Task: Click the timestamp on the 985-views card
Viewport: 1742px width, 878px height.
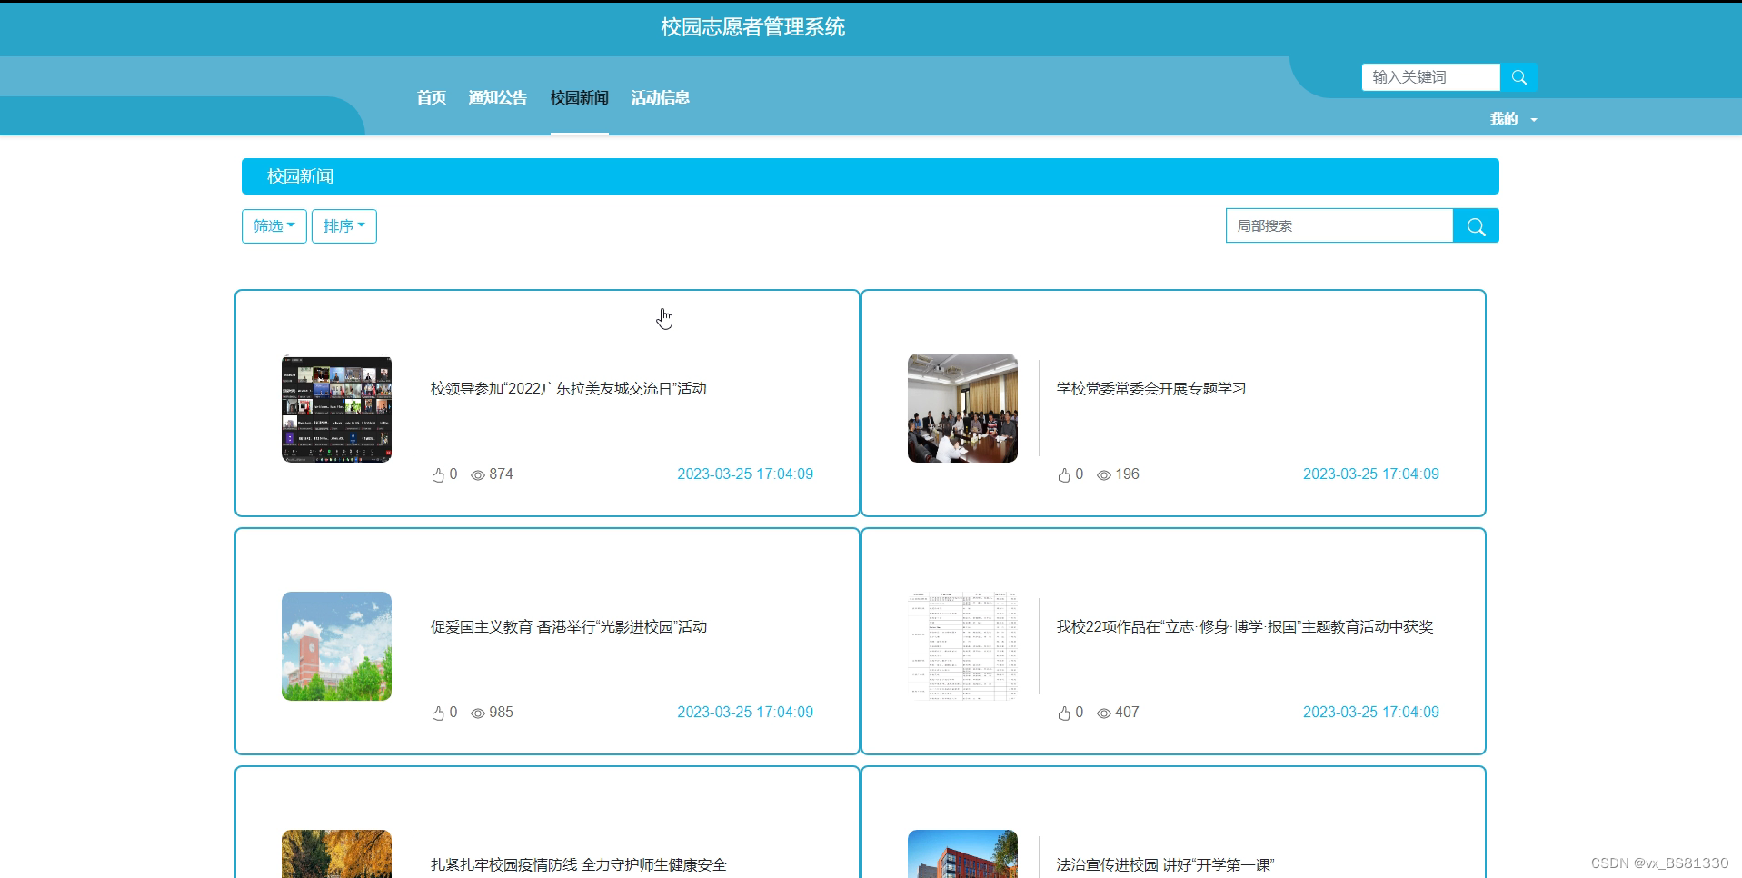Action: click(x=745, y=713)
